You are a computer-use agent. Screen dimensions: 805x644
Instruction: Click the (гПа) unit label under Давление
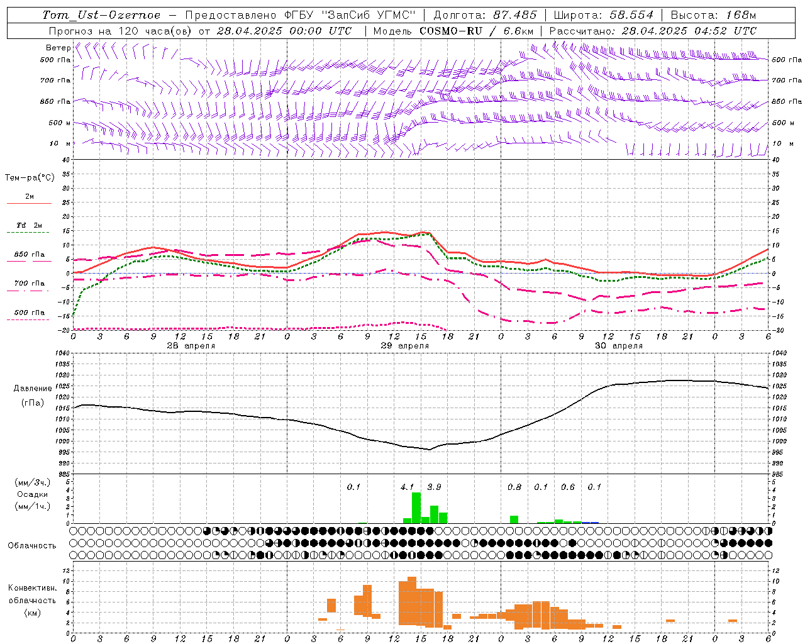coord(31,403)
